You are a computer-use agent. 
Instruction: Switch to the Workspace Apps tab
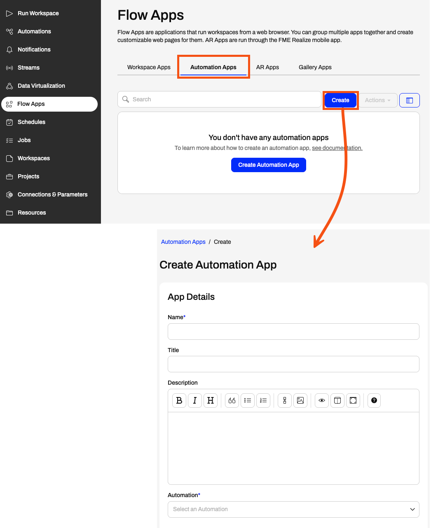pyautogui.click(x=149, y=67)
